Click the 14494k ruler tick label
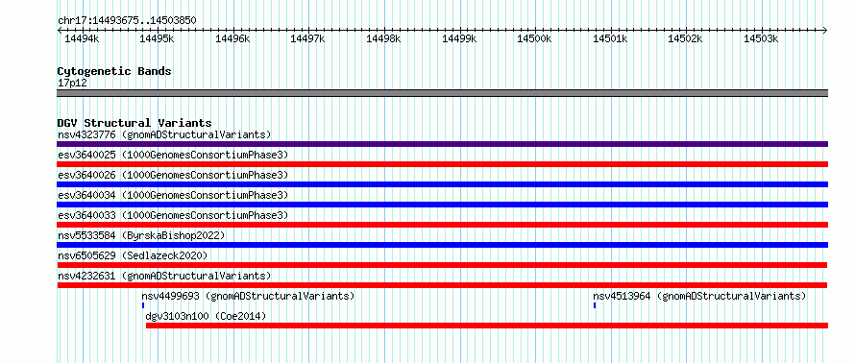The image size is (855, 363). click(82, 38)
